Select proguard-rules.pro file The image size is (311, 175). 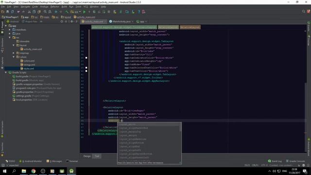[37, 88]
